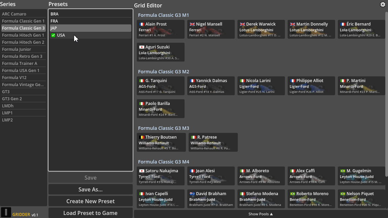Viewport: 388px width, 218px height.
Task: Select Formula Hitech Gen 1 series
Action: [x=23, y=35]
